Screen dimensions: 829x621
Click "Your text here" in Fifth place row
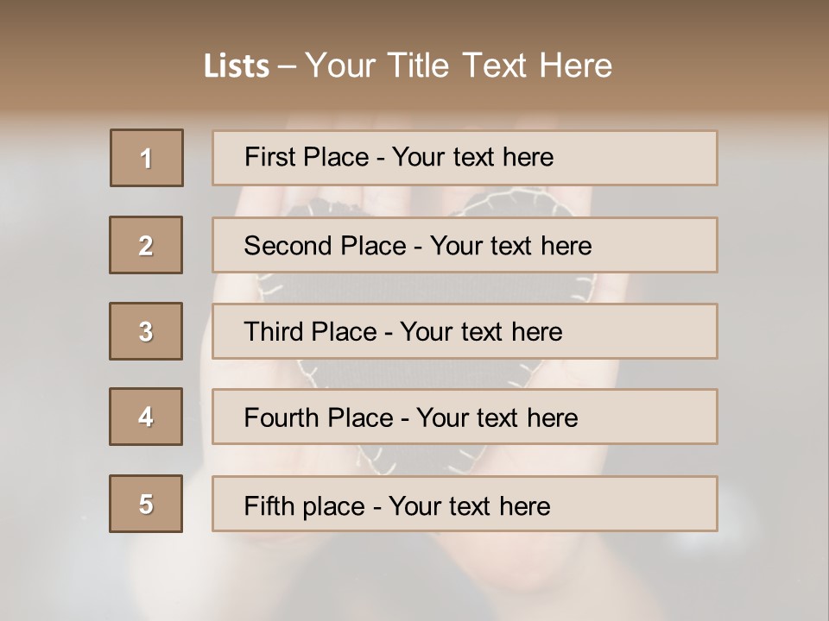click(469, 505)
